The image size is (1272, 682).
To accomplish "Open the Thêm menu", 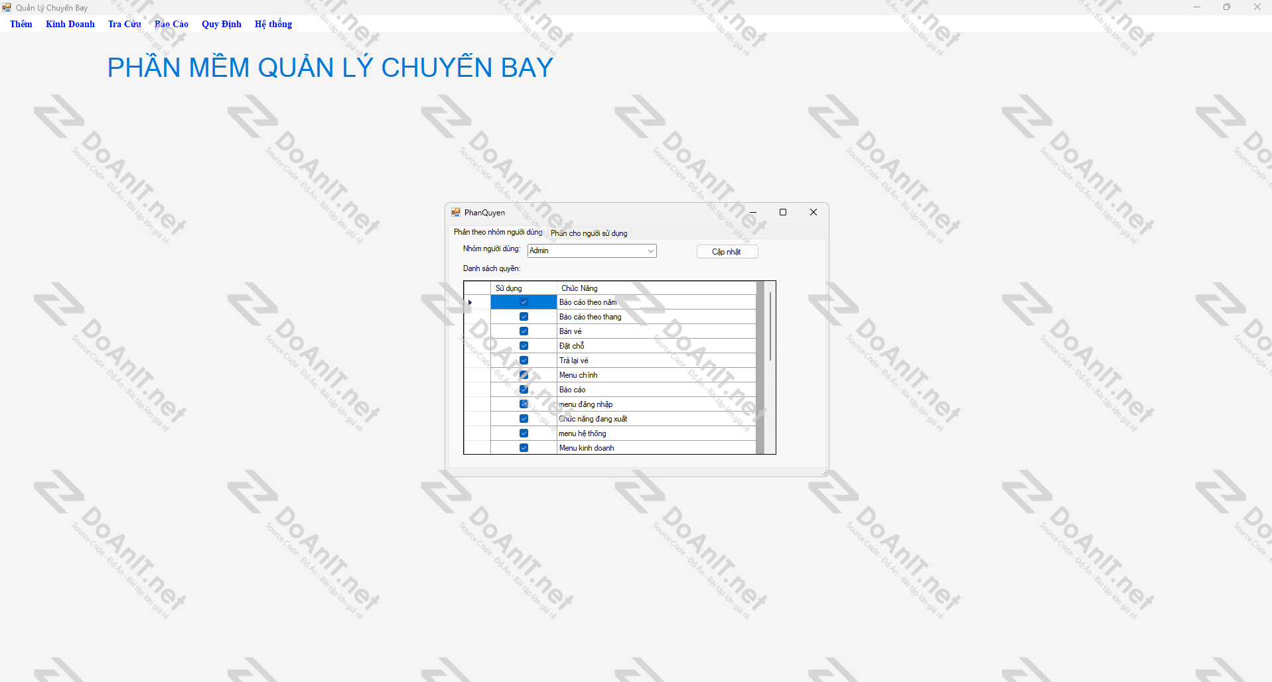I will pos(21,24).
